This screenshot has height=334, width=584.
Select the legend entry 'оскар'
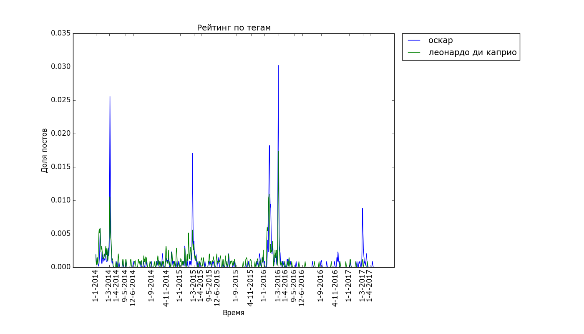tap(441, 40)
